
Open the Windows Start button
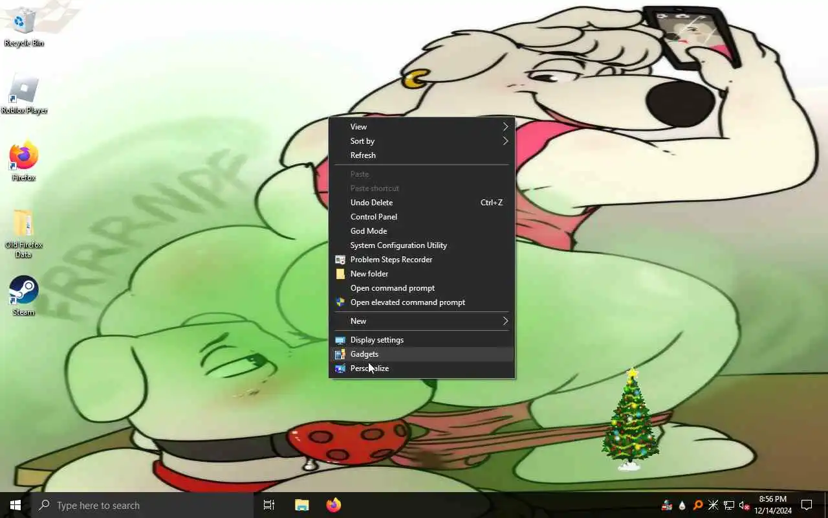pos(16,505)
